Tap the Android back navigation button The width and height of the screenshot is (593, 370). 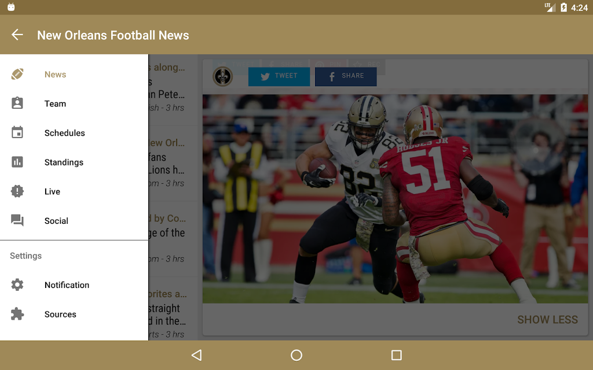[197, 355]
